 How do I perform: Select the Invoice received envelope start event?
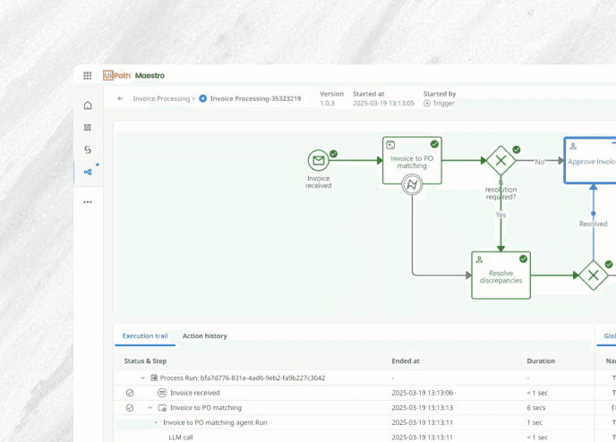click(x=318, y=160)
